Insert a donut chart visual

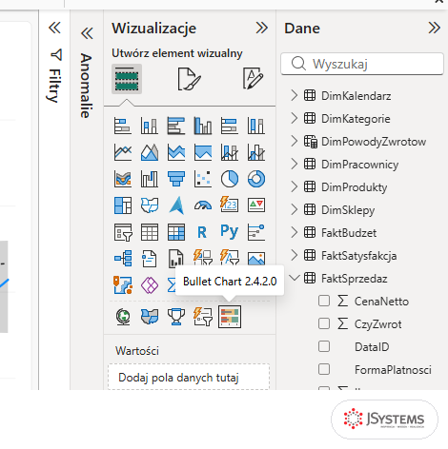pyautogui.click(x=256, y=179)
